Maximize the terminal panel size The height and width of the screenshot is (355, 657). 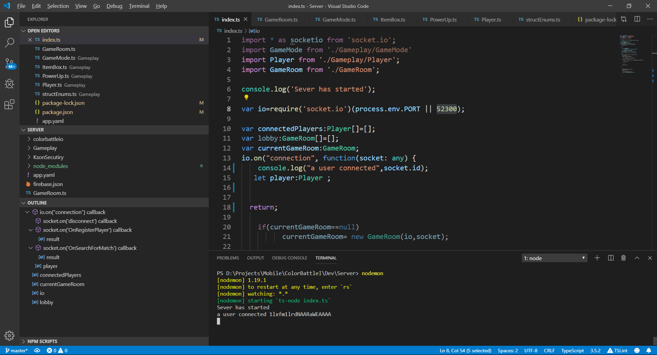[637, 258]
